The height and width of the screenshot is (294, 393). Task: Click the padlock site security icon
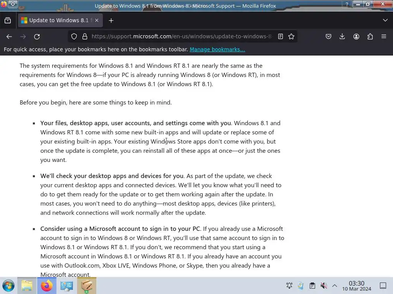pyautogui.click(x=85, y=36)
